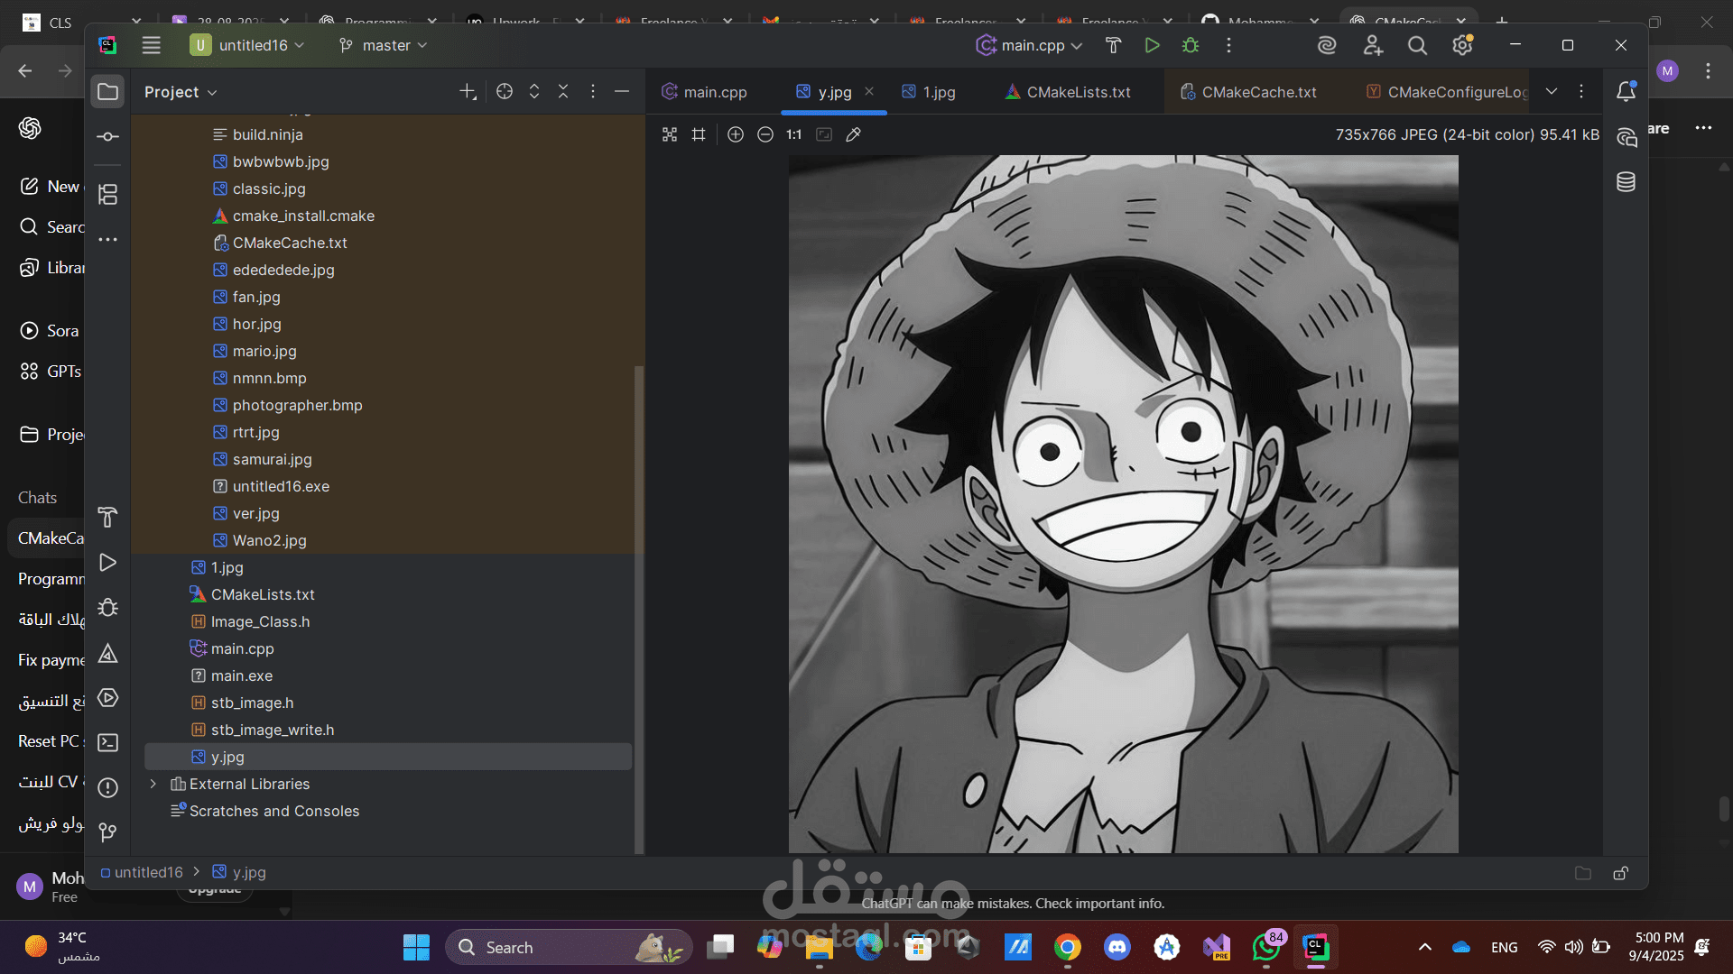
Task: Open the Build tool window hammer in left stripe
Action: tap(107, 517)
